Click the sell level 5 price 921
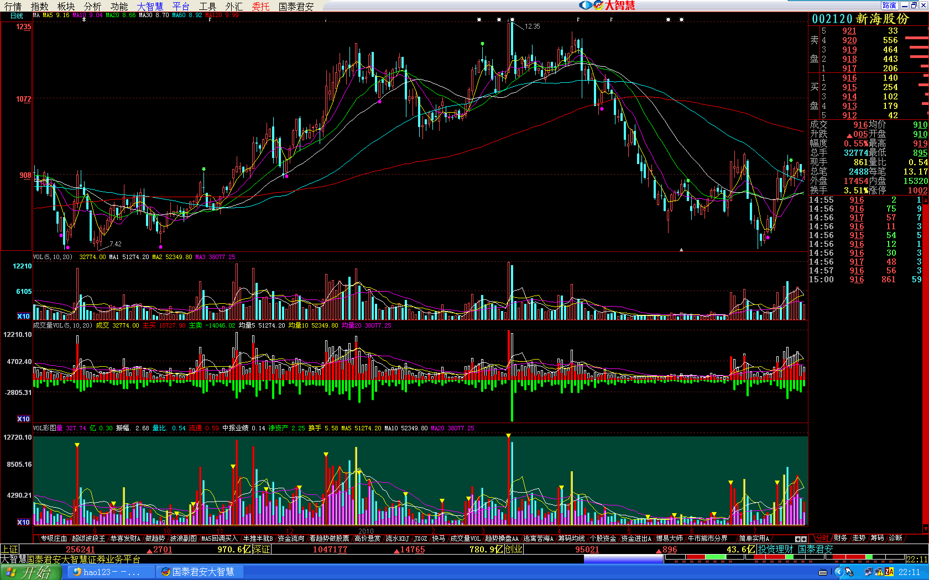Screen dimensions: 929x580 pos(849,31)
